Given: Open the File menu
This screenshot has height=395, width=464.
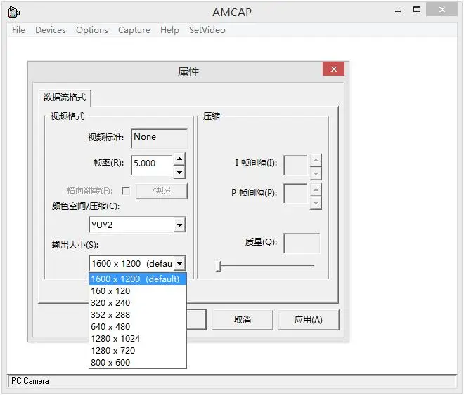Looking at the screenshot, I should coord(18,29).
